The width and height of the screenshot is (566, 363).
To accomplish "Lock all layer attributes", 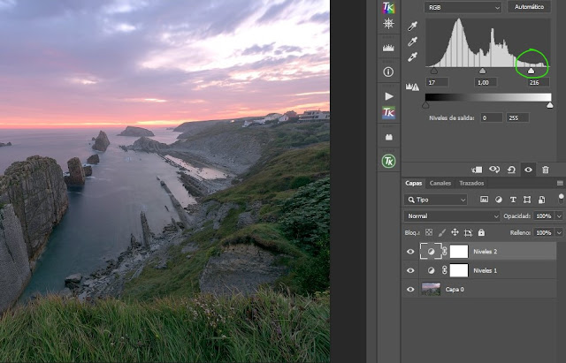I will click(x=481, y=232).
